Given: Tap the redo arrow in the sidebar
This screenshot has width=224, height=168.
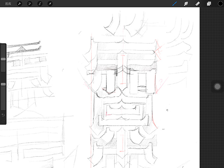Looking at the screenshot, I should (x=3, y=121).
